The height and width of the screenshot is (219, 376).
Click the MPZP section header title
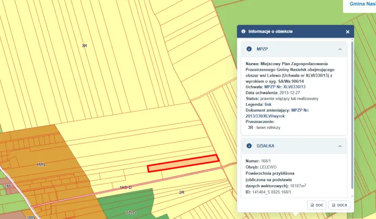pyautogui.click(x=262, y=49)
